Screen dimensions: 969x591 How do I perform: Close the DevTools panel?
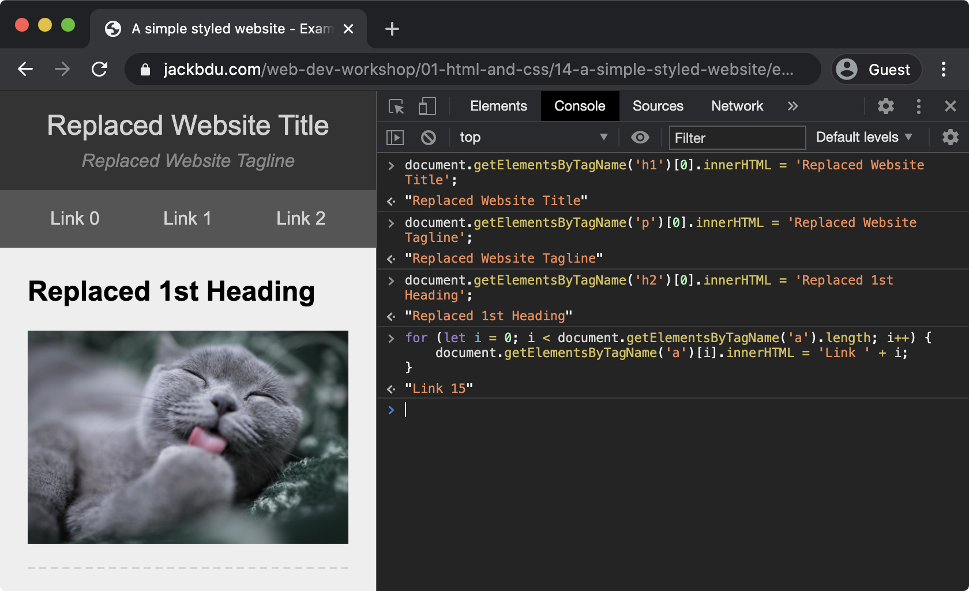point(951,106)
